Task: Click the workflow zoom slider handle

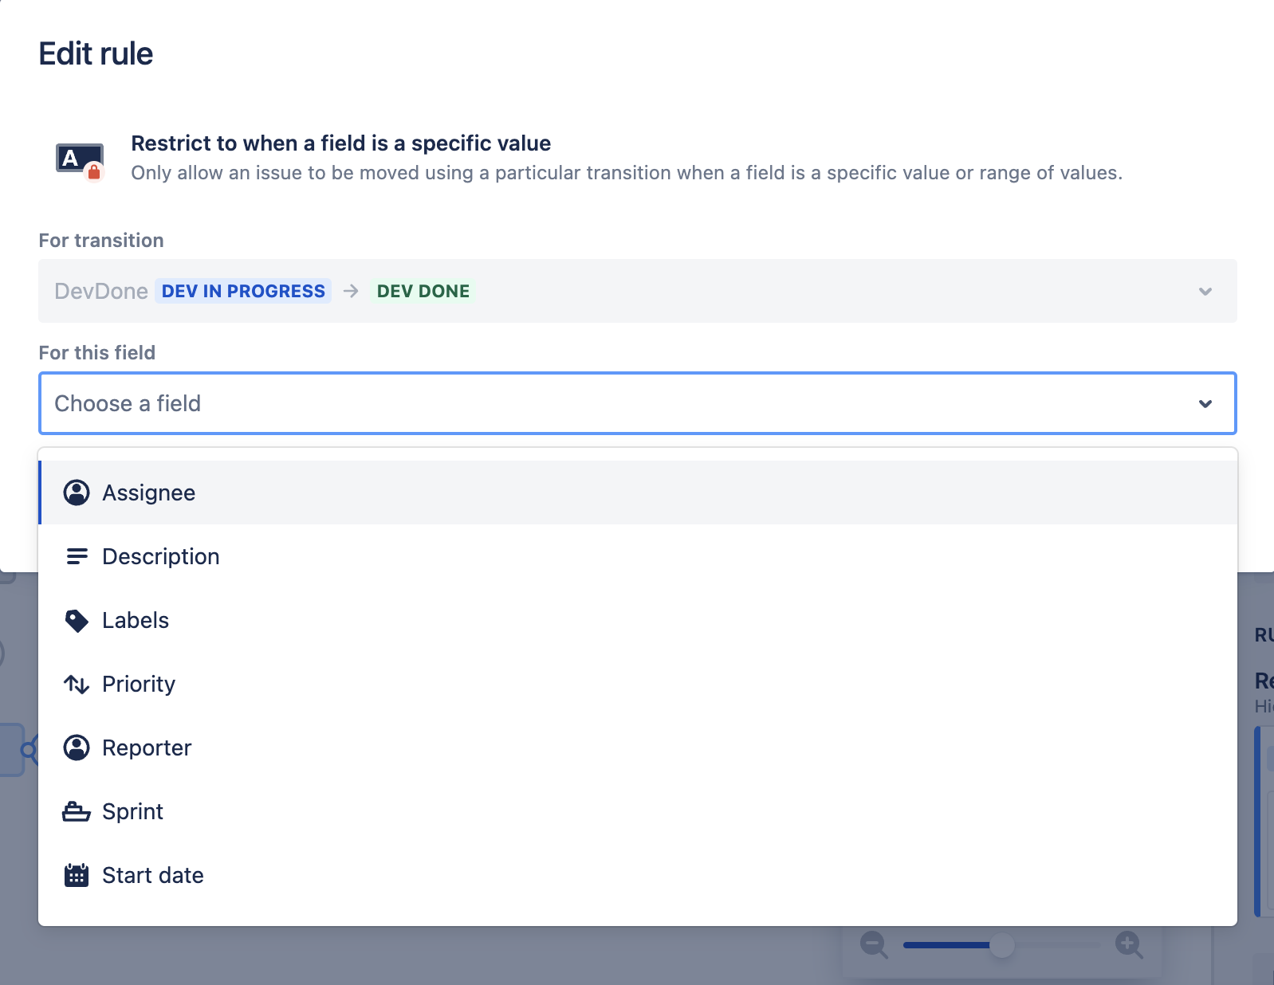Action: point(1002,945)
